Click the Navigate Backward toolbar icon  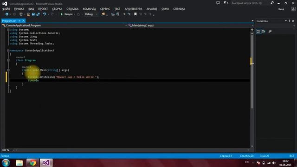(x=7, y=14)
